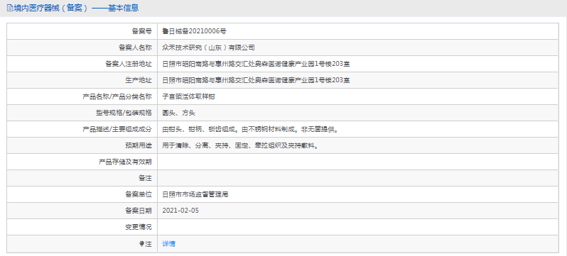Click the empty 变更情况 value cell
This screenshot has height=256, width=567.
tap(358, 227)
